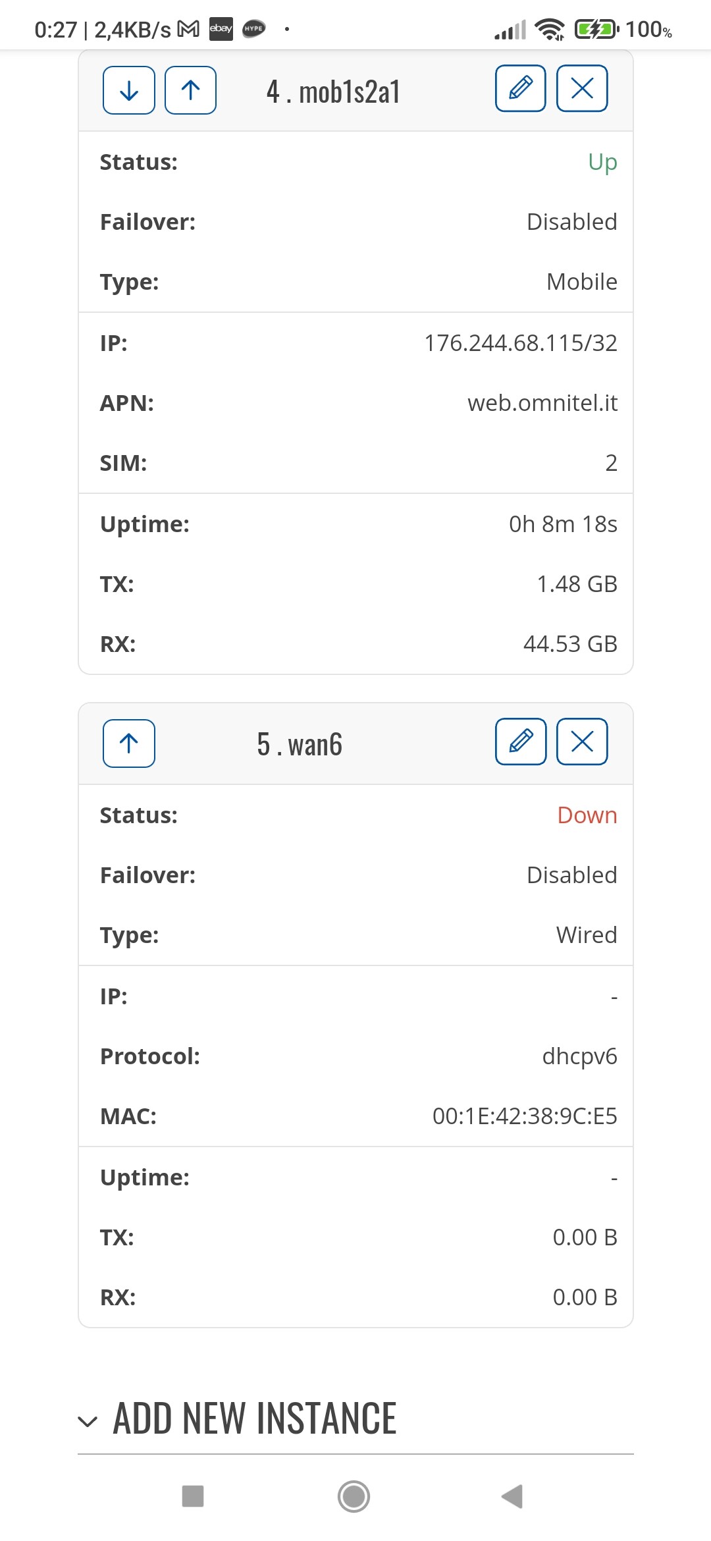Screen dimensions: 711x1541
Task: Move wan6 interface up in priority
Action: click(x=129, y=743)
